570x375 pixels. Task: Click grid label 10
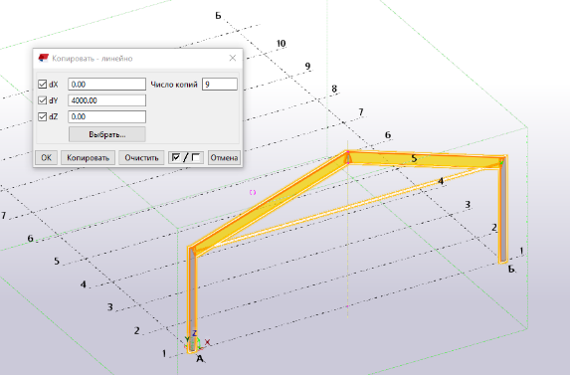pyautogui.click(x=281, y=44)
